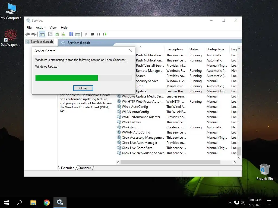Open the notification Action Center icon

click(269, 203)
